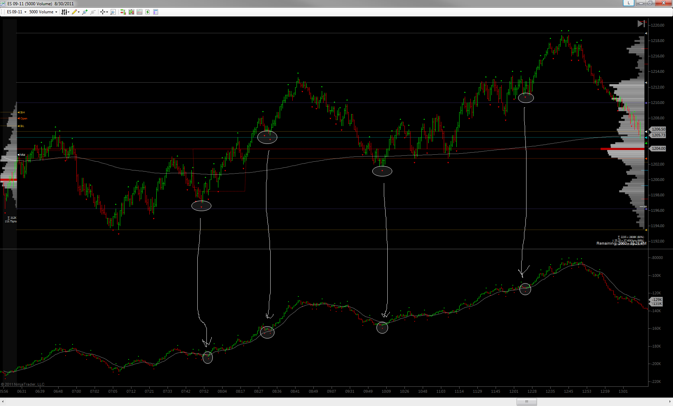Open the Indicators chart icon
The height and width of the screenshot is (406, 673).
coord(140,12)
